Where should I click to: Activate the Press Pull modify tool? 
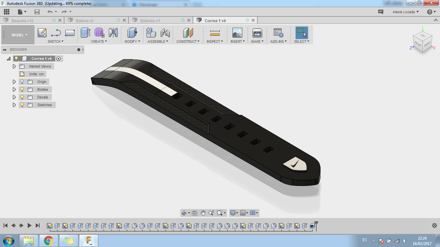point(132,33)
